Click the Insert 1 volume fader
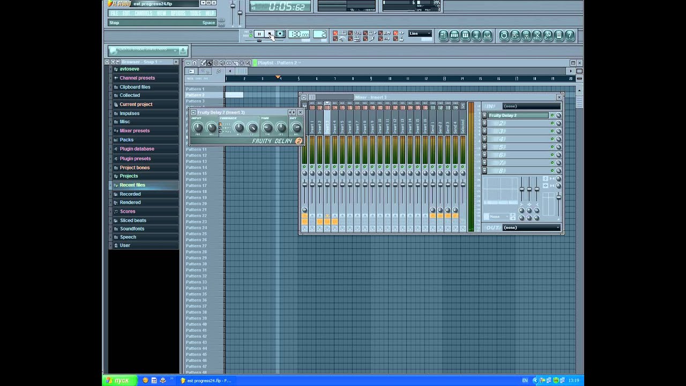Viewport: 686px width, 386px height. (x=312, y=184)
